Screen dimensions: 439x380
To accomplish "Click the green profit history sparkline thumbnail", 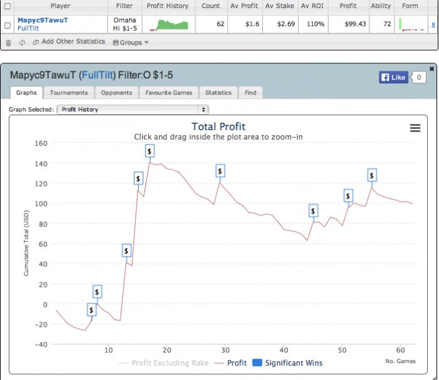I will 169,25.
